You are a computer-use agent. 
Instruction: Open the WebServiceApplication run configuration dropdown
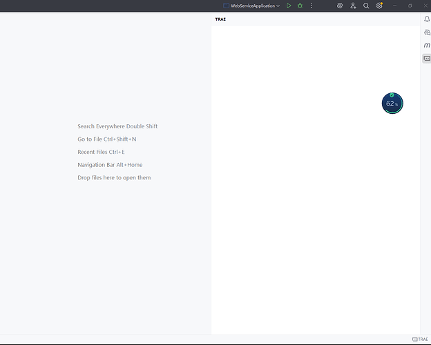[251, 6]
